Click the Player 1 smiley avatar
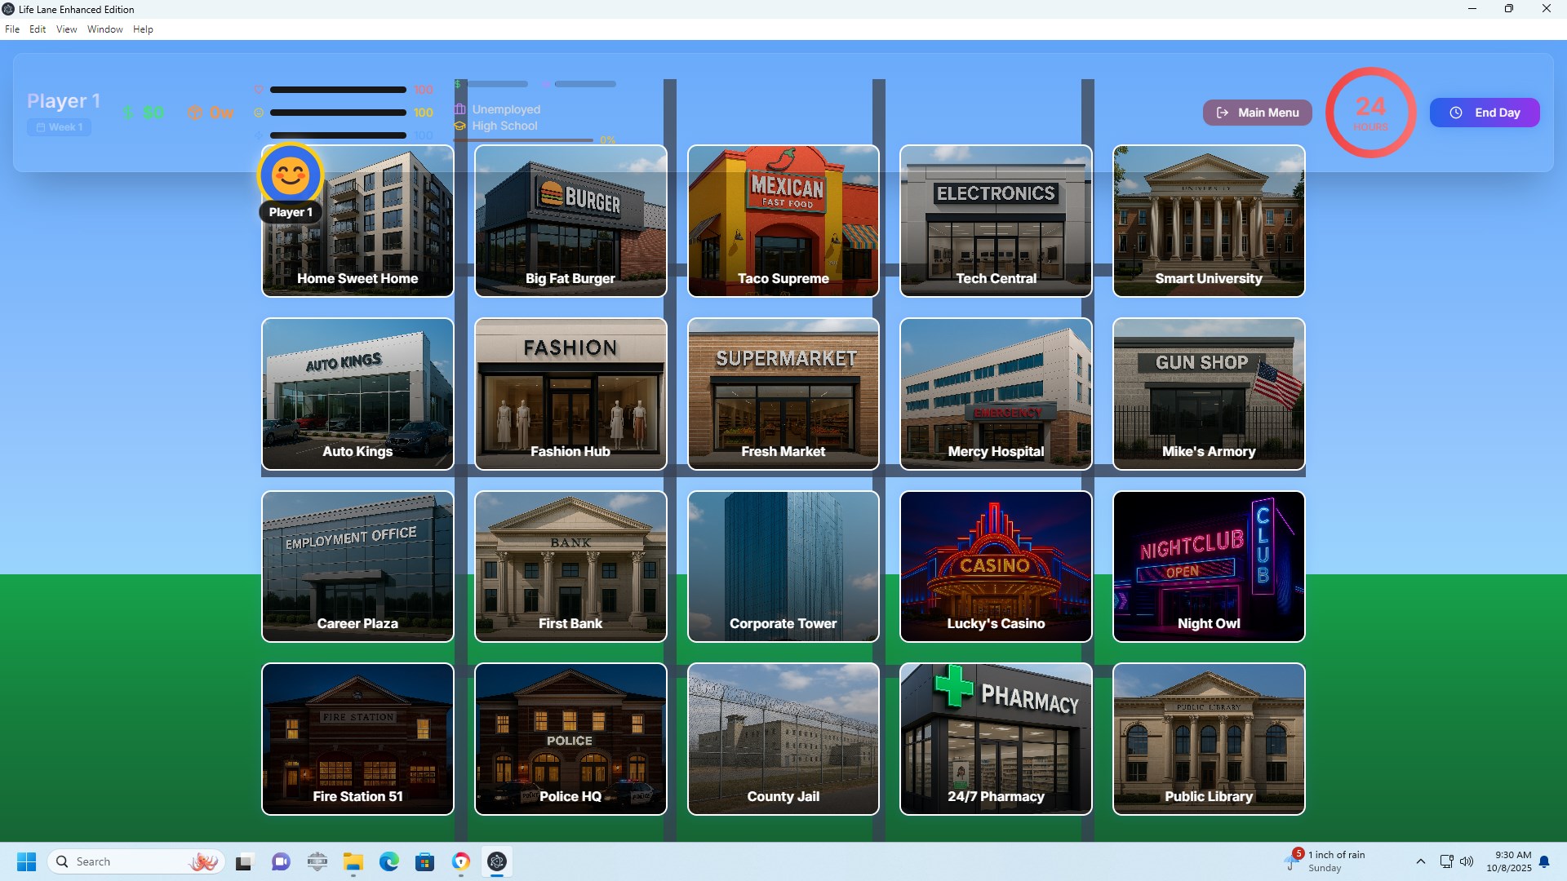The image size is (1567, 881). tap(291, 175)
